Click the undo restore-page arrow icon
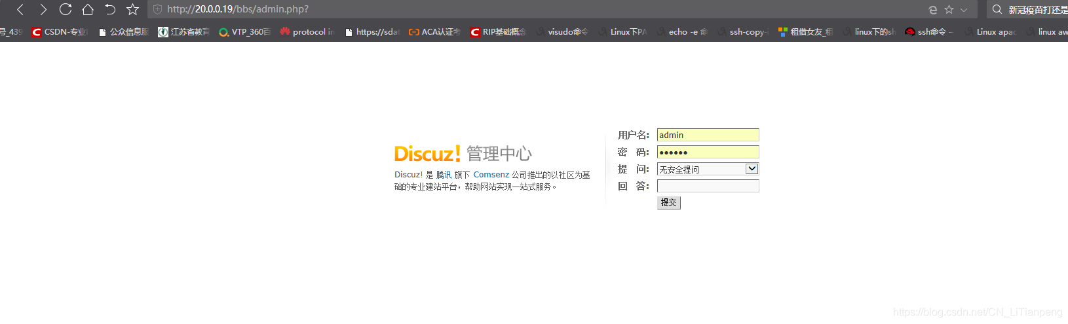1068x324 pixels. [x=110, y=9]
